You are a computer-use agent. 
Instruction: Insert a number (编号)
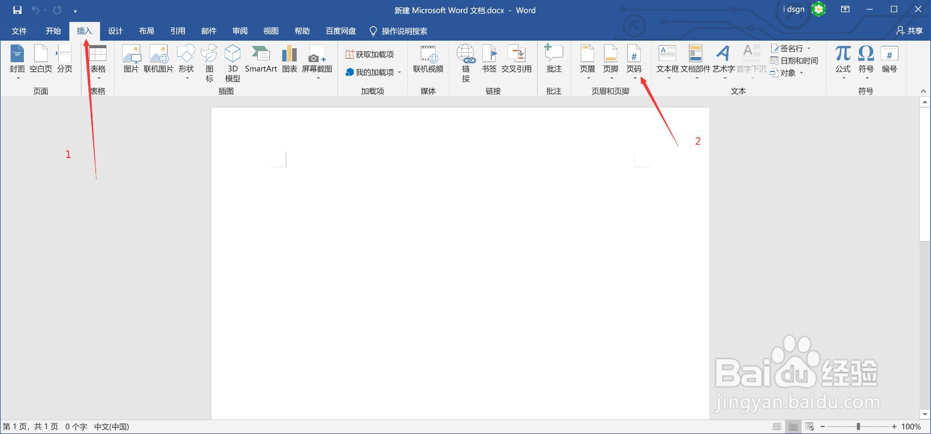(x=889, y=59)
